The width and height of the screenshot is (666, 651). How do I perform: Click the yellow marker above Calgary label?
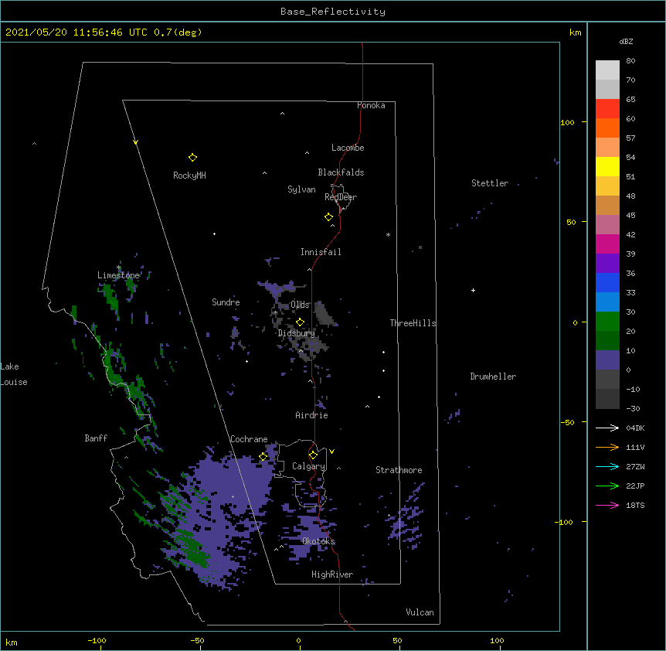313,455
